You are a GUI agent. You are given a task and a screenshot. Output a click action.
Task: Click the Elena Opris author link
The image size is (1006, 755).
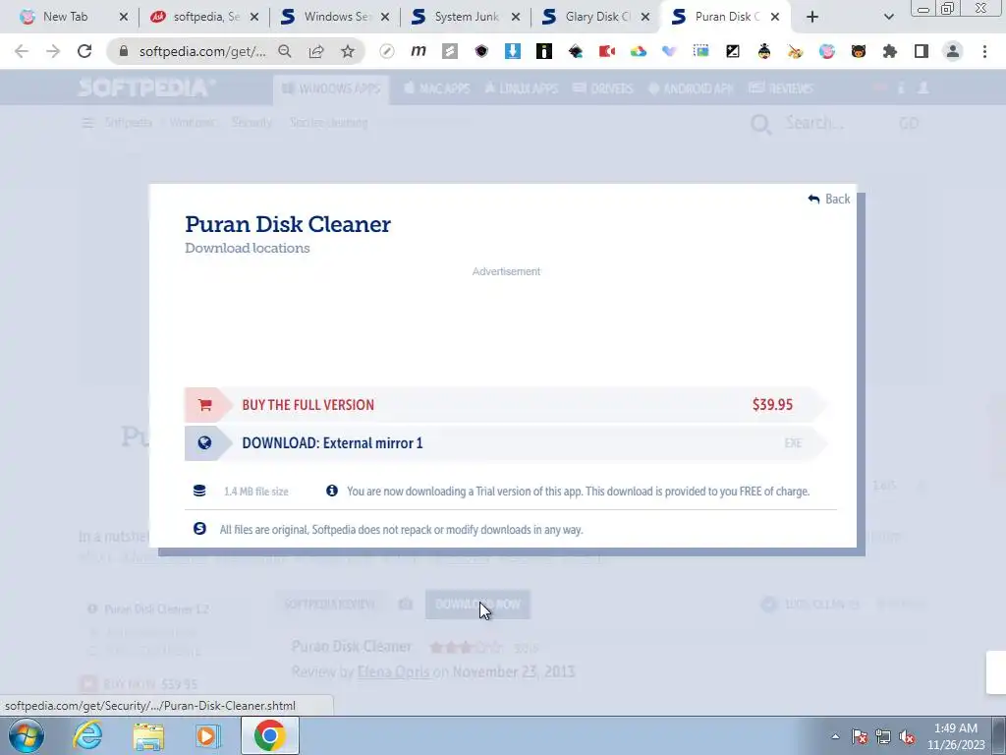point(393,672)
